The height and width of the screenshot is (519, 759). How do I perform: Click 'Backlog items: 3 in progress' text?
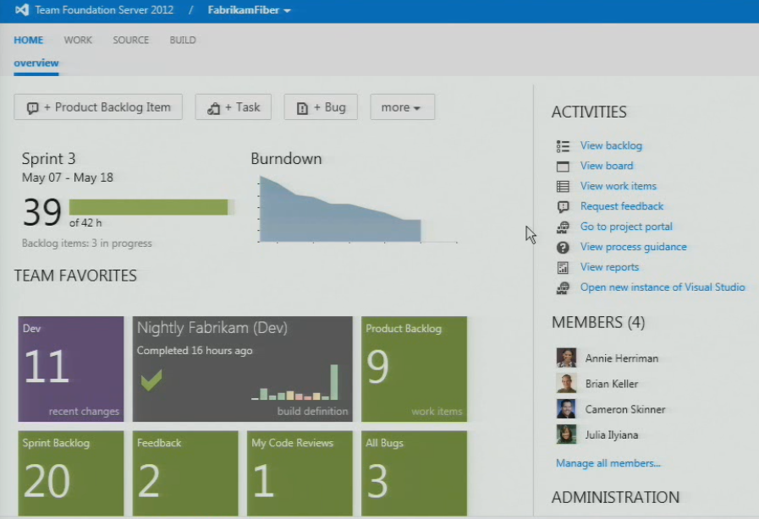click(86, 243)
